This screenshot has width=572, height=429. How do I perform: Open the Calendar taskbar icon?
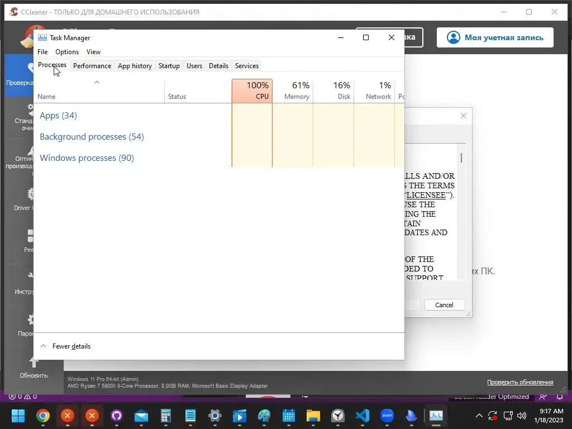click(x=289, y=416)
